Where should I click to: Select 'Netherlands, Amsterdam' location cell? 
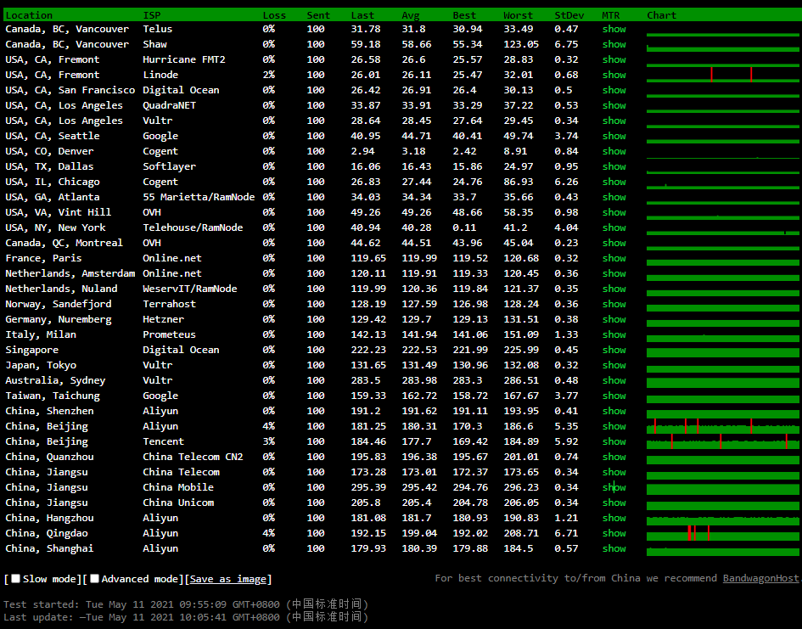(70, 273)
